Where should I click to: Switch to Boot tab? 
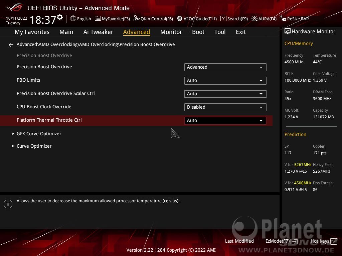pyautogui.click(x=198, y=32)
